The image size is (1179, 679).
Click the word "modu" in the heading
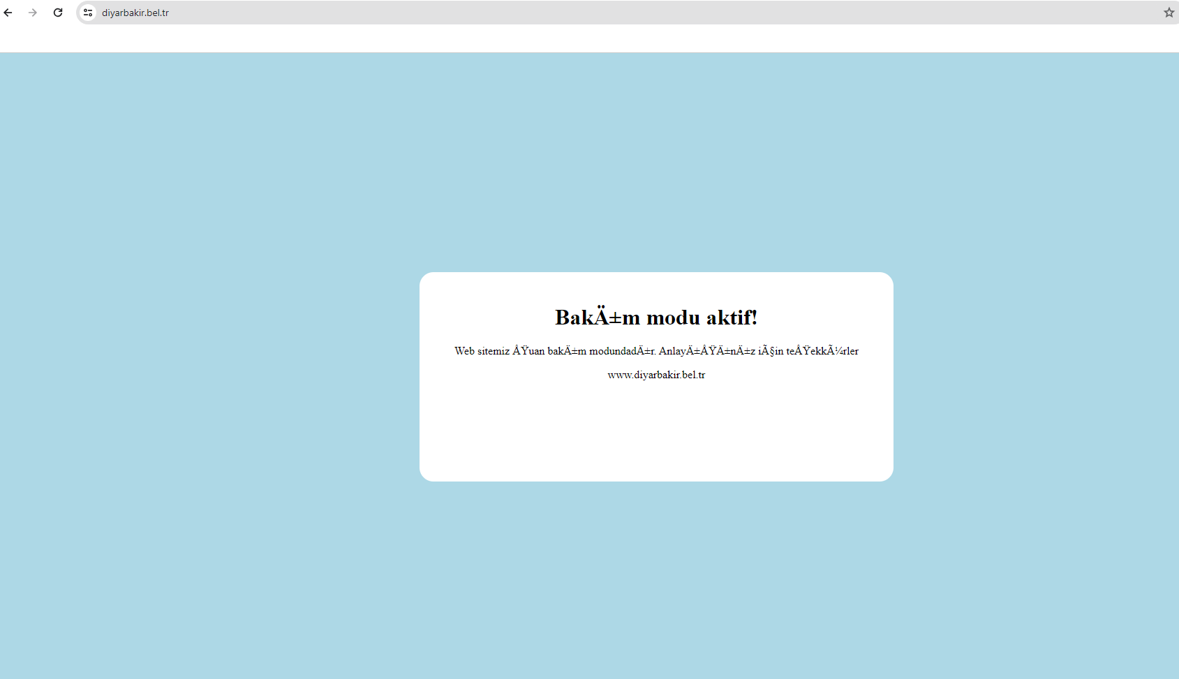point(673,318)
